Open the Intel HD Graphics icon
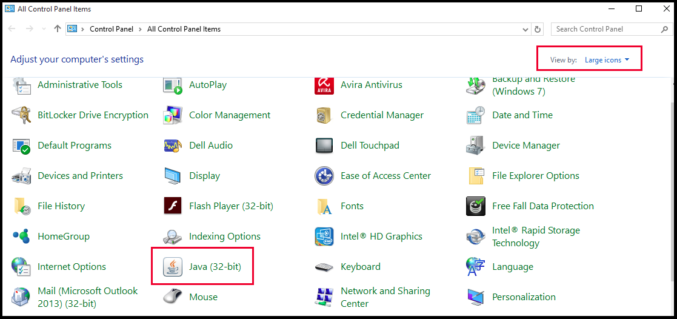Screen dimensions: 677x319 pyautogui.click(x=324, y=237)
